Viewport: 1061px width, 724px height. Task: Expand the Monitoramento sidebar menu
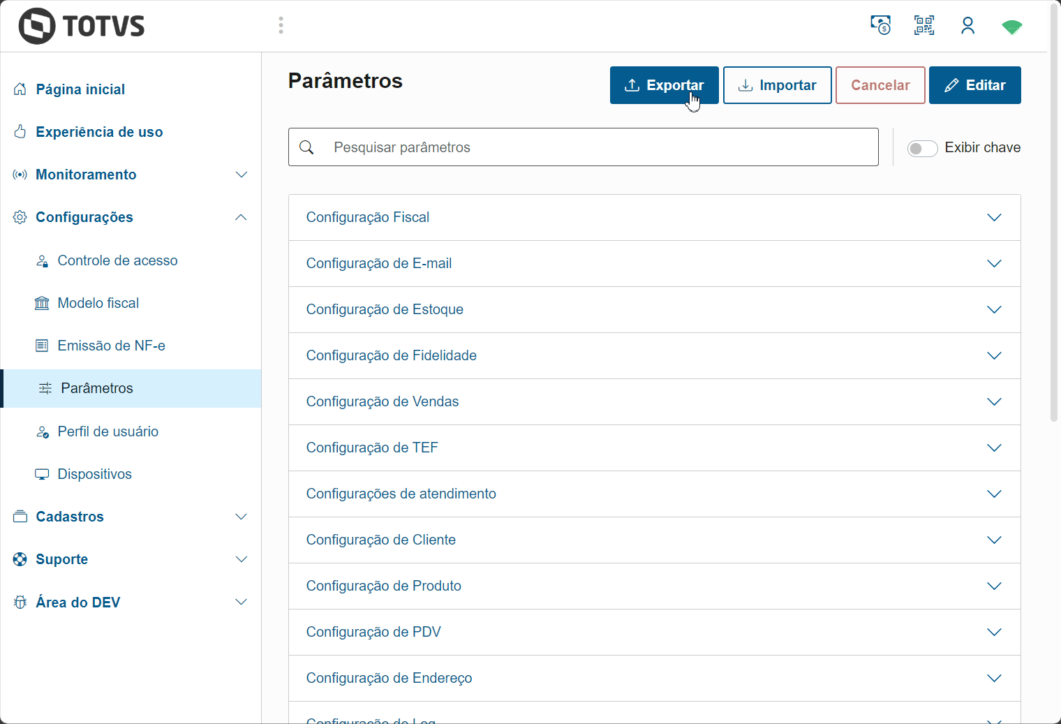click(241, 175)
